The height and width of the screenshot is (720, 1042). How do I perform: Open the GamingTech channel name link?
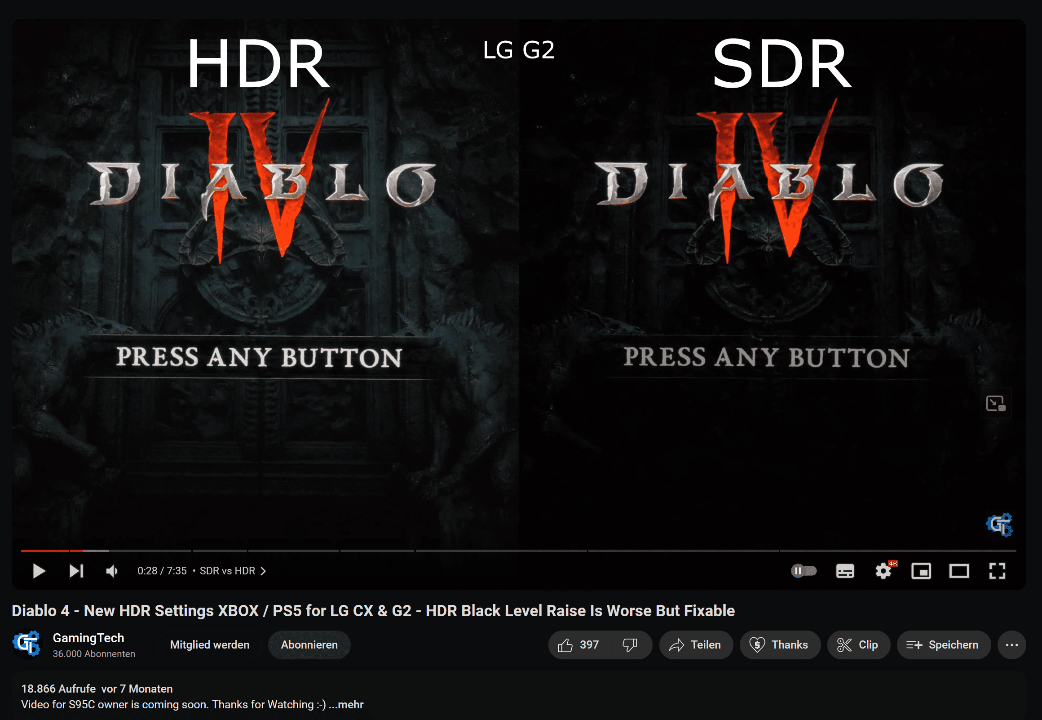coord(88,638)
